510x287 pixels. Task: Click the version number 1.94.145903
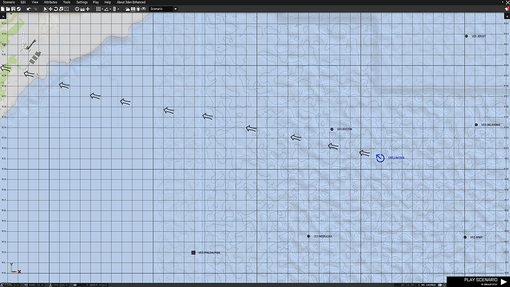coord(427,285)
